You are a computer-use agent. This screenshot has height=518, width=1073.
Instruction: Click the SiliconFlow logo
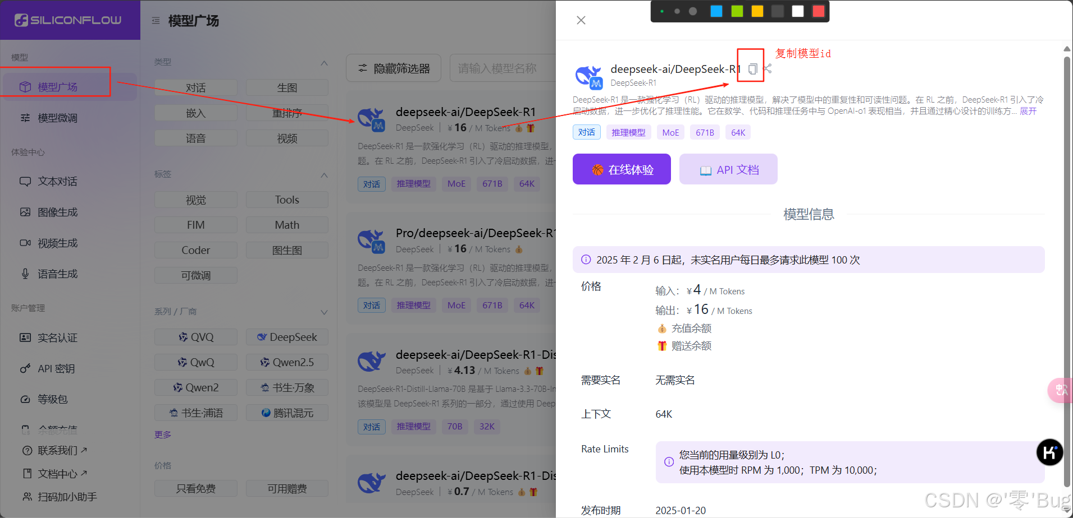point(68,20)
